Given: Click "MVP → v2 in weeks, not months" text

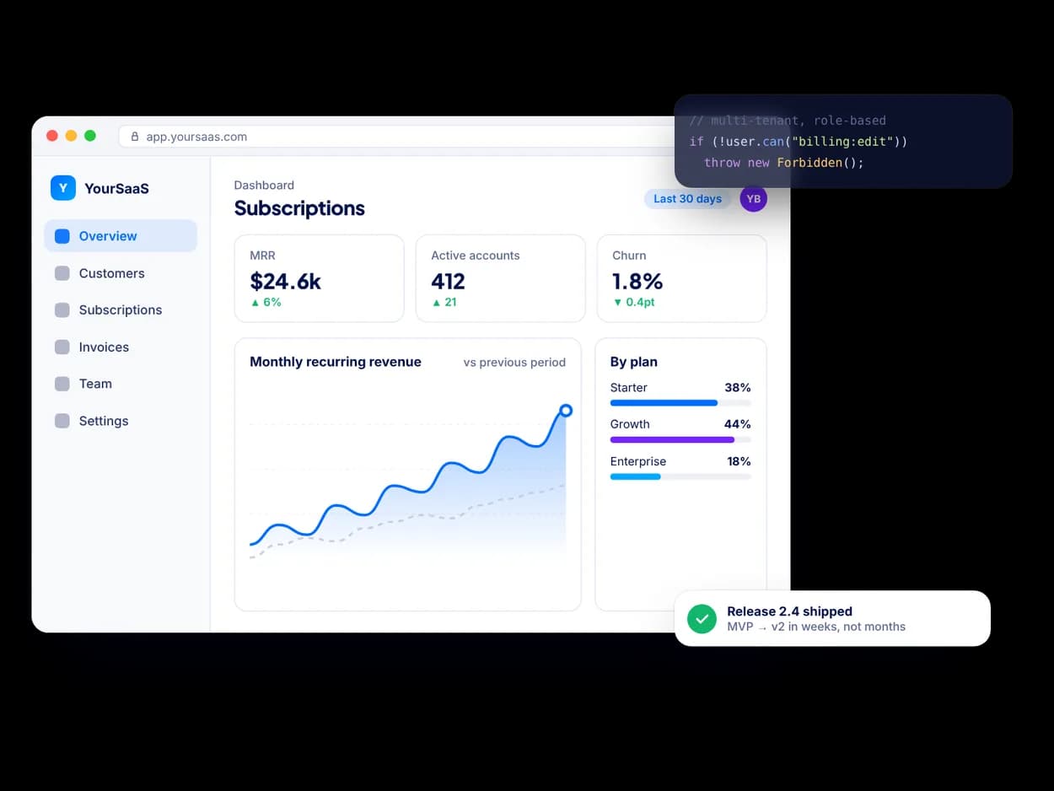Looking at the screenshot, I should coord(816,627).
